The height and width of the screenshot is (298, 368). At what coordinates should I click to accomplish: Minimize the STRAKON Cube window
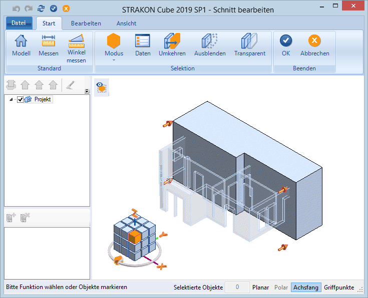click(x=322, y=6)
